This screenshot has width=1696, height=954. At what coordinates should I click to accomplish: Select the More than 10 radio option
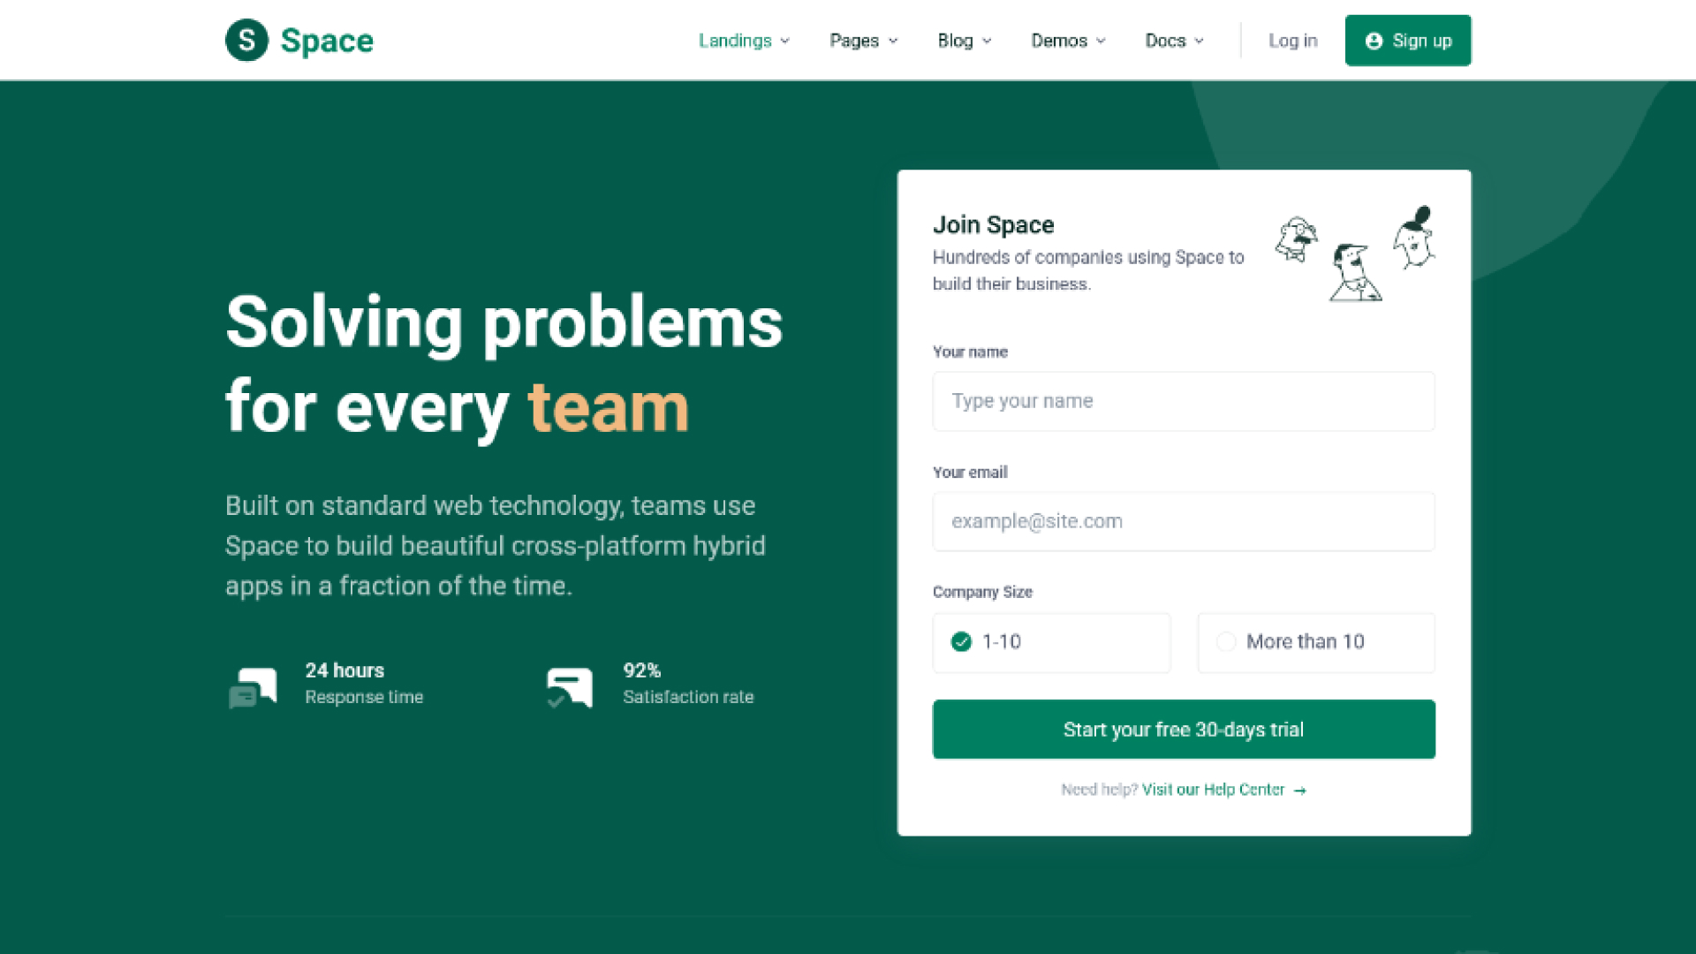click(1226, 642)
